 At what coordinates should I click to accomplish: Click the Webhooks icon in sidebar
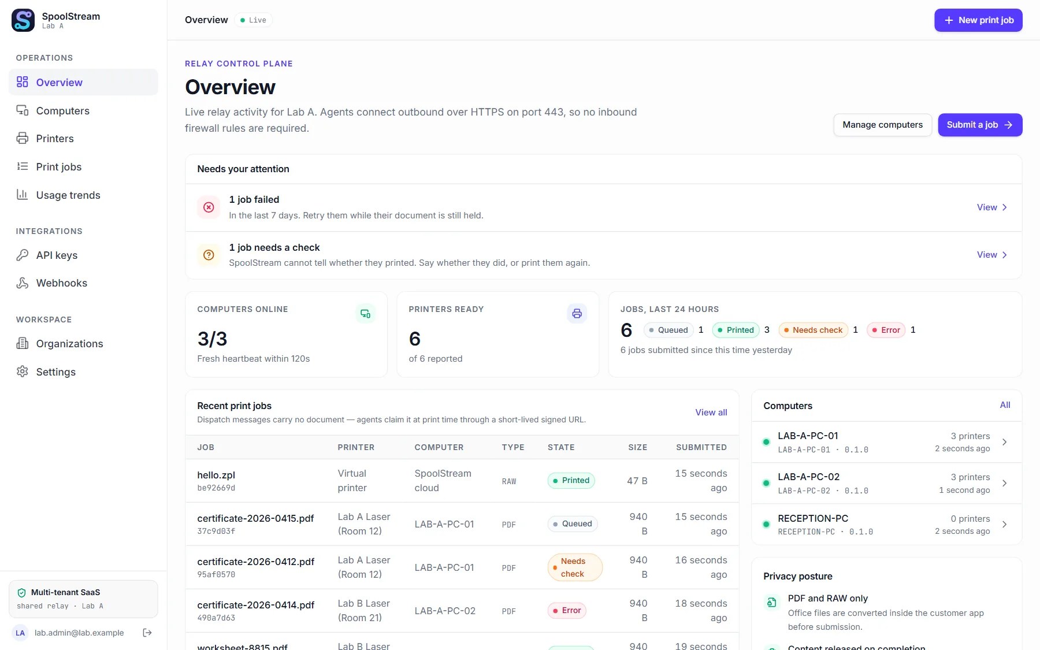pyautogui.click(x=23, y=283)
